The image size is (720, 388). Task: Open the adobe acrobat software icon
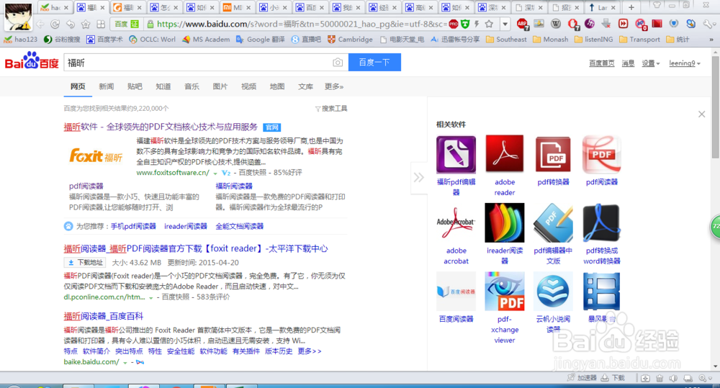tap(456, 223)
